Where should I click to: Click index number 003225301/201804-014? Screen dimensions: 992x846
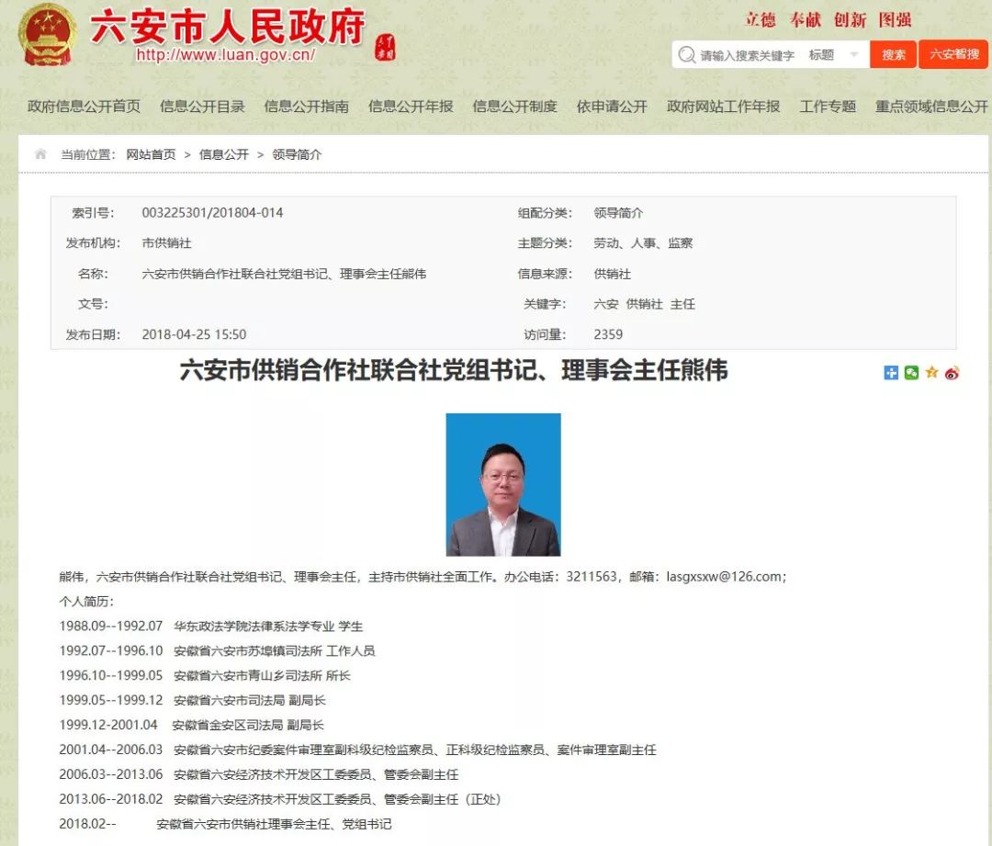(212, 212)
